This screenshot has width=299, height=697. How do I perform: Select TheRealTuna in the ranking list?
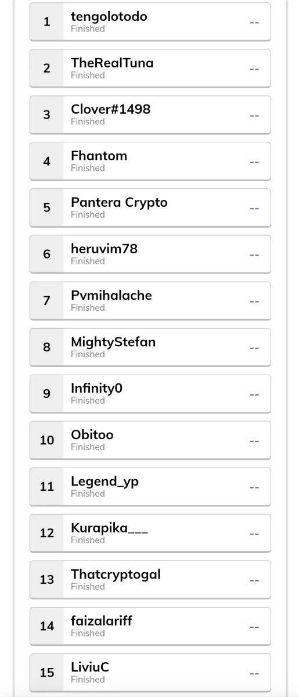[x=150, y=69]
